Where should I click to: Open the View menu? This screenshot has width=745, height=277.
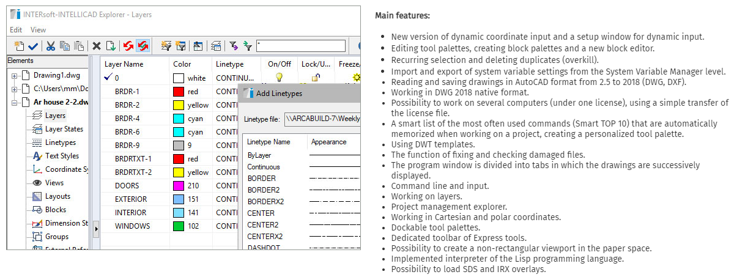[x=38, y=30]
